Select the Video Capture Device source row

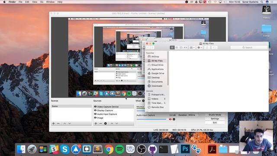[114, 107]
